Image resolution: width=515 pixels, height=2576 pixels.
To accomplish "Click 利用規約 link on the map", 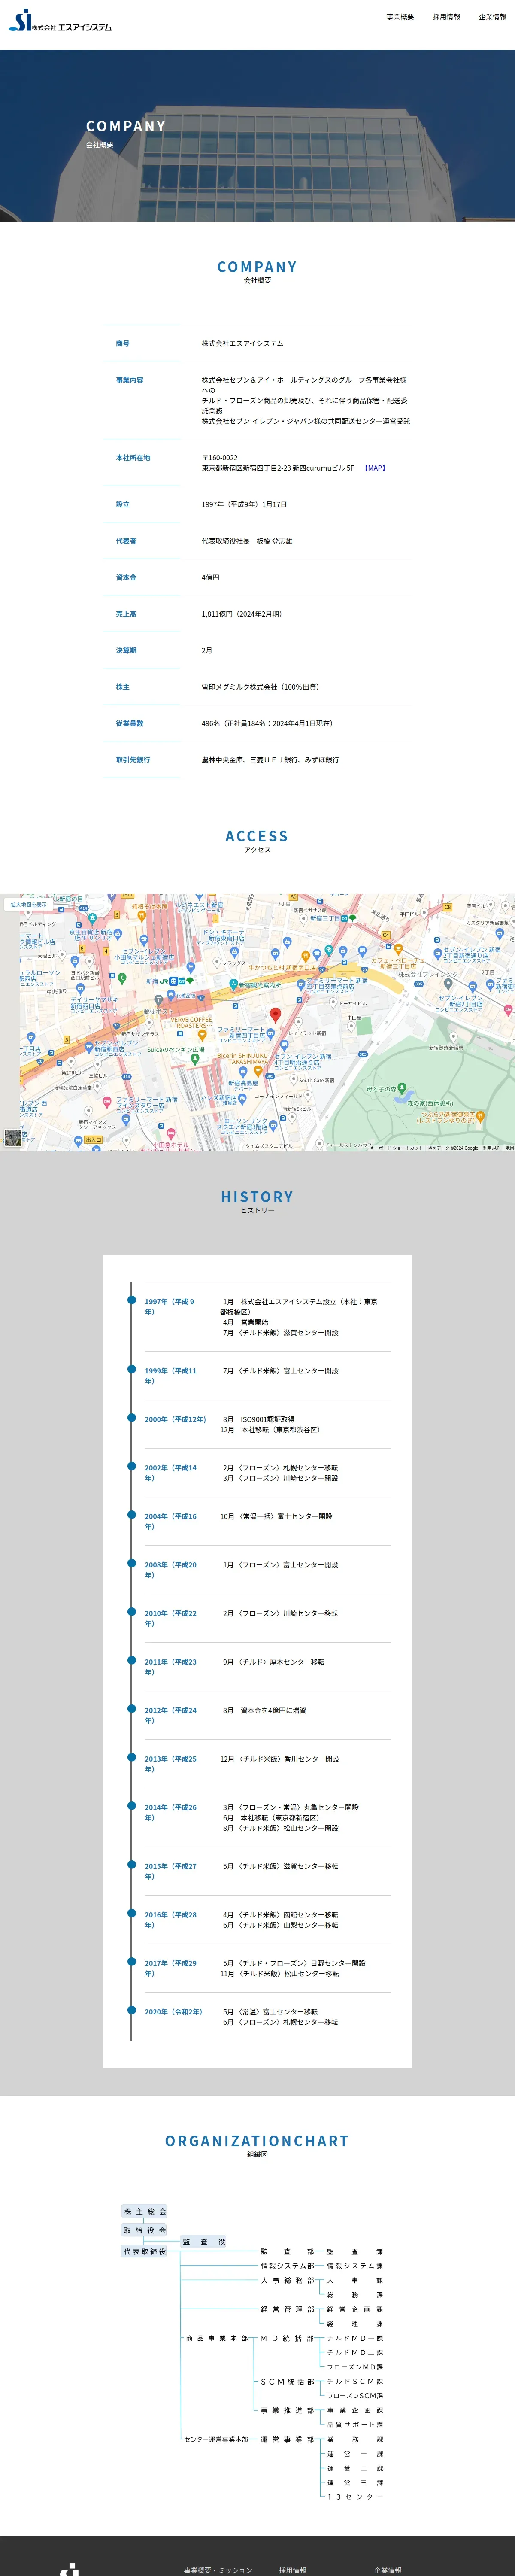I will tap(491, 1148).
